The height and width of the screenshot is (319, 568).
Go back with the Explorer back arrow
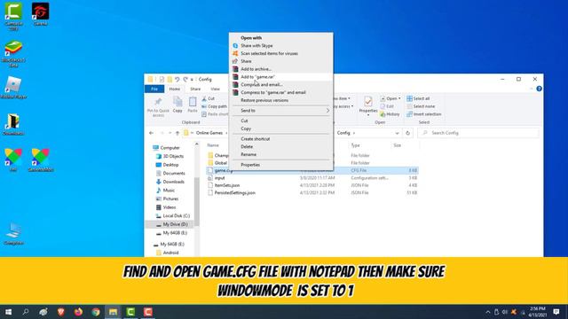[152, 133]
